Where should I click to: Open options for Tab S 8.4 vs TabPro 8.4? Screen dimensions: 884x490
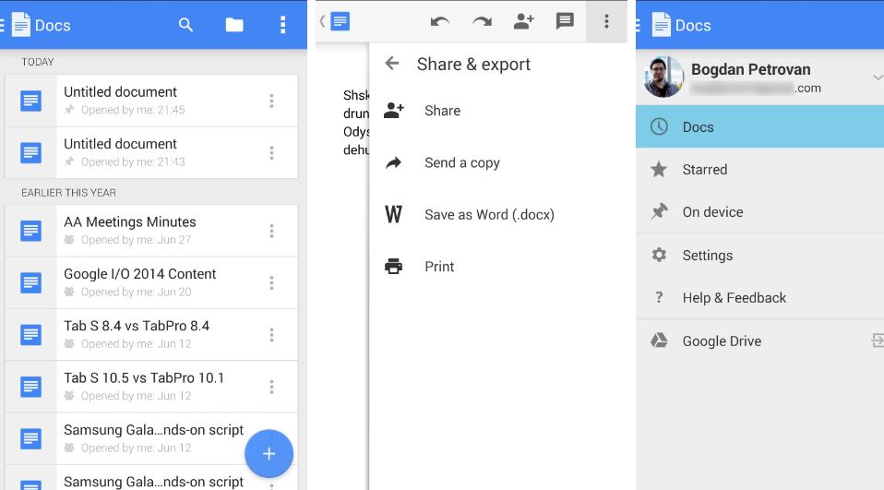click(271, 334)
